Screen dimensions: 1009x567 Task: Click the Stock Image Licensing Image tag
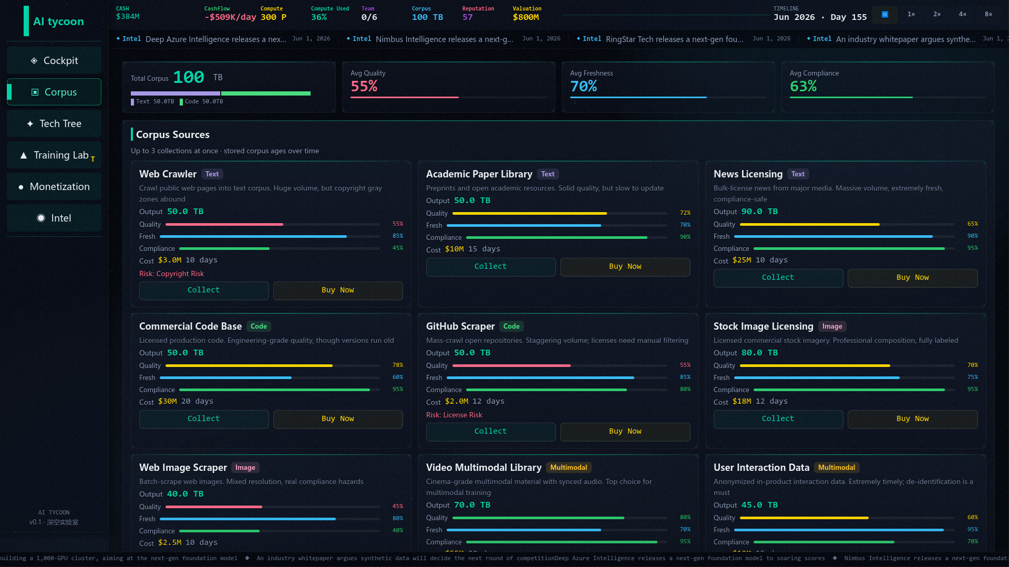[x=832, y=327]
